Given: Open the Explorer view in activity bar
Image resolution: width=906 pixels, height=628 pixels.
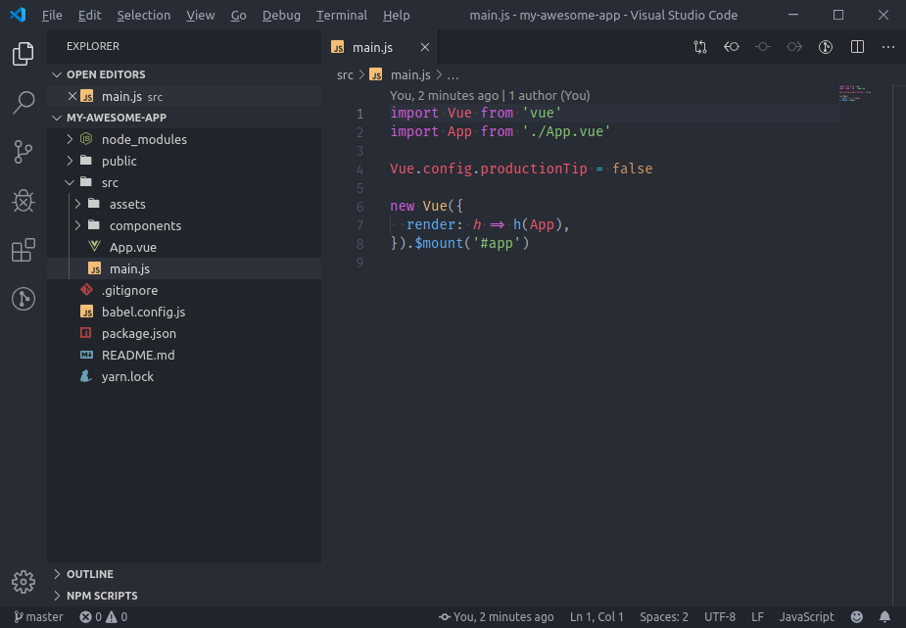Looking at the screenshot, I should (24, 54).
